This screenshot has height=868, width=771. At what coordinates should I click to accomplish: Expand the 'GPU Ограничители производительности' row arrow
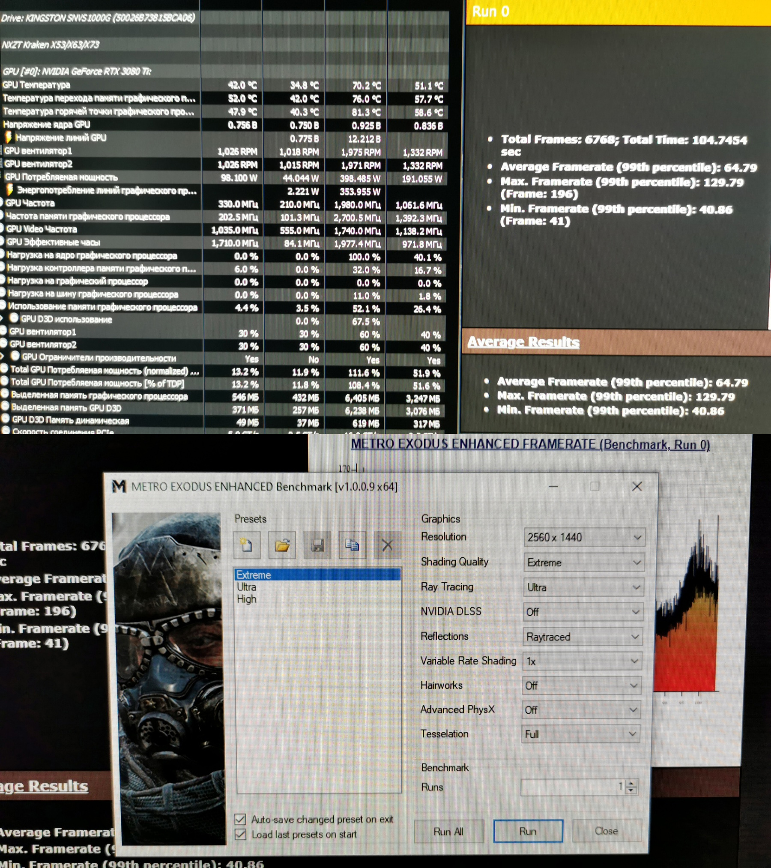(x=3, y=356)
